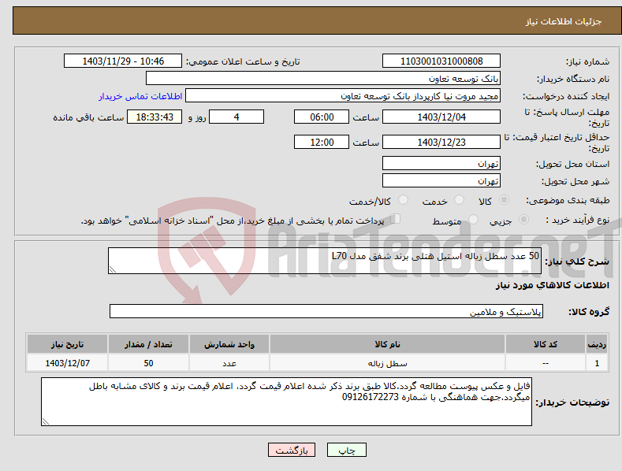Image resolution: width=622 pixels, height=471 pixels.
Task: Click the row number cell 1
Action: 597,363
